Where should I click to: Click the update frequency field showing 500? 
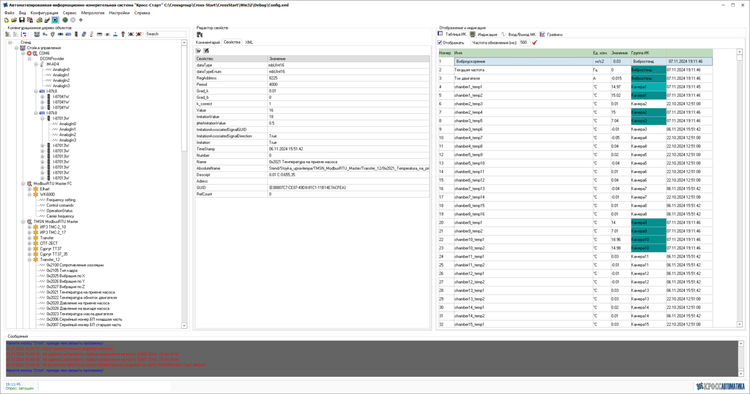524,43
